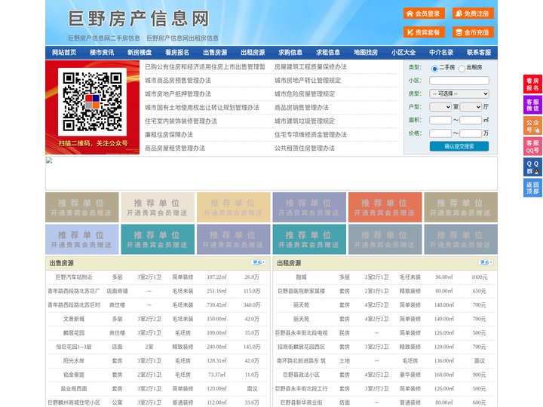Viewport: 543px width, 407px height.
Task: Click 更多 in 出租房源 section header
Action: (486, 262)
